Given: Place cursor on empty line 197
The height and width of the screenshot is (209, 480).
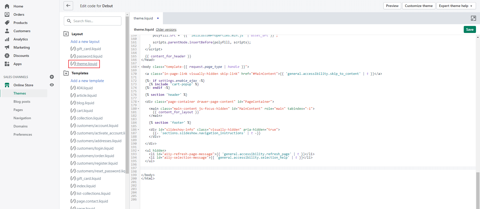Looking at the screenshot, I should coord(308,168).
